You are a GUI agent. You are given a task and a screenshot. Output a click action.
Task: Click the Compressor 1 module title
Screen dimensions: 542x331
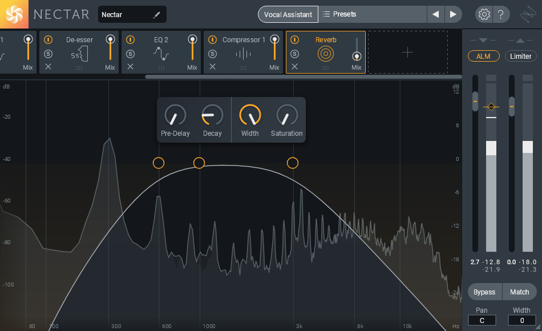(244, 40)
